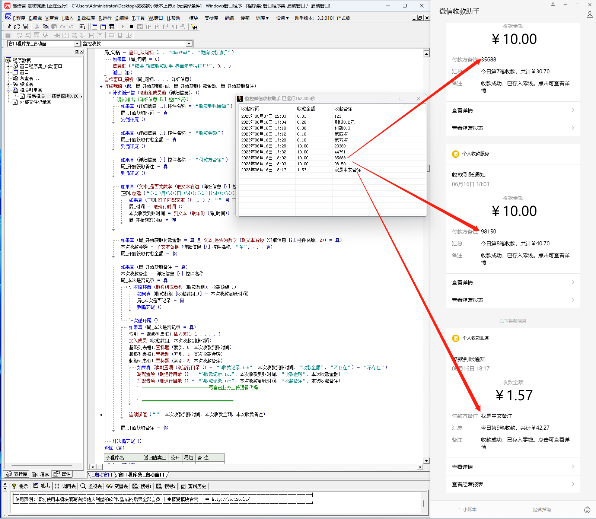Click the 收款时间 column header
The width and height of the screenshot is (596, 519).
pyautogui.click(x=267, y=109)
